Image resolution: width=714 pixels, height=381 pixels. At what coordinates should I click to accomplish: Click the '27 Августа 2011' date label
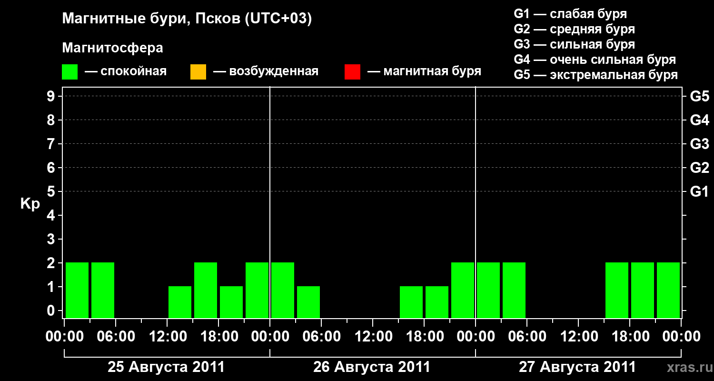tap(577, 367)
